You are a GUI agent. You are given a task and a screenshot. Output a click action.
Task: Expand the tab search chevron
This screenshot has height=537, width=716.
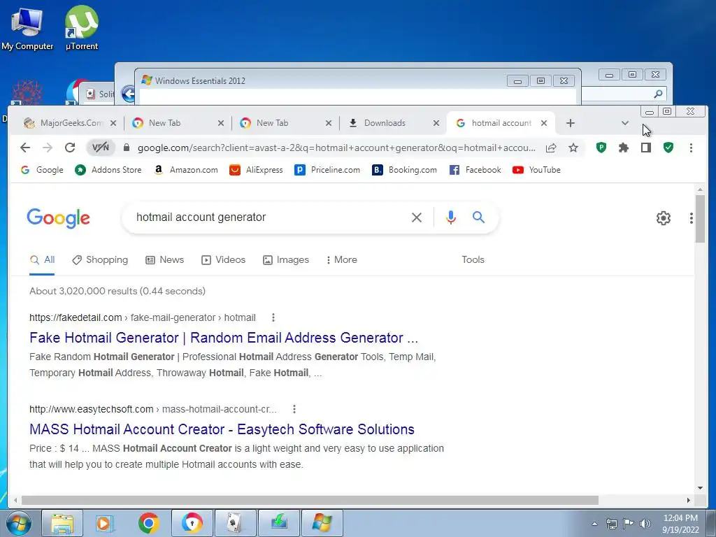625,123
